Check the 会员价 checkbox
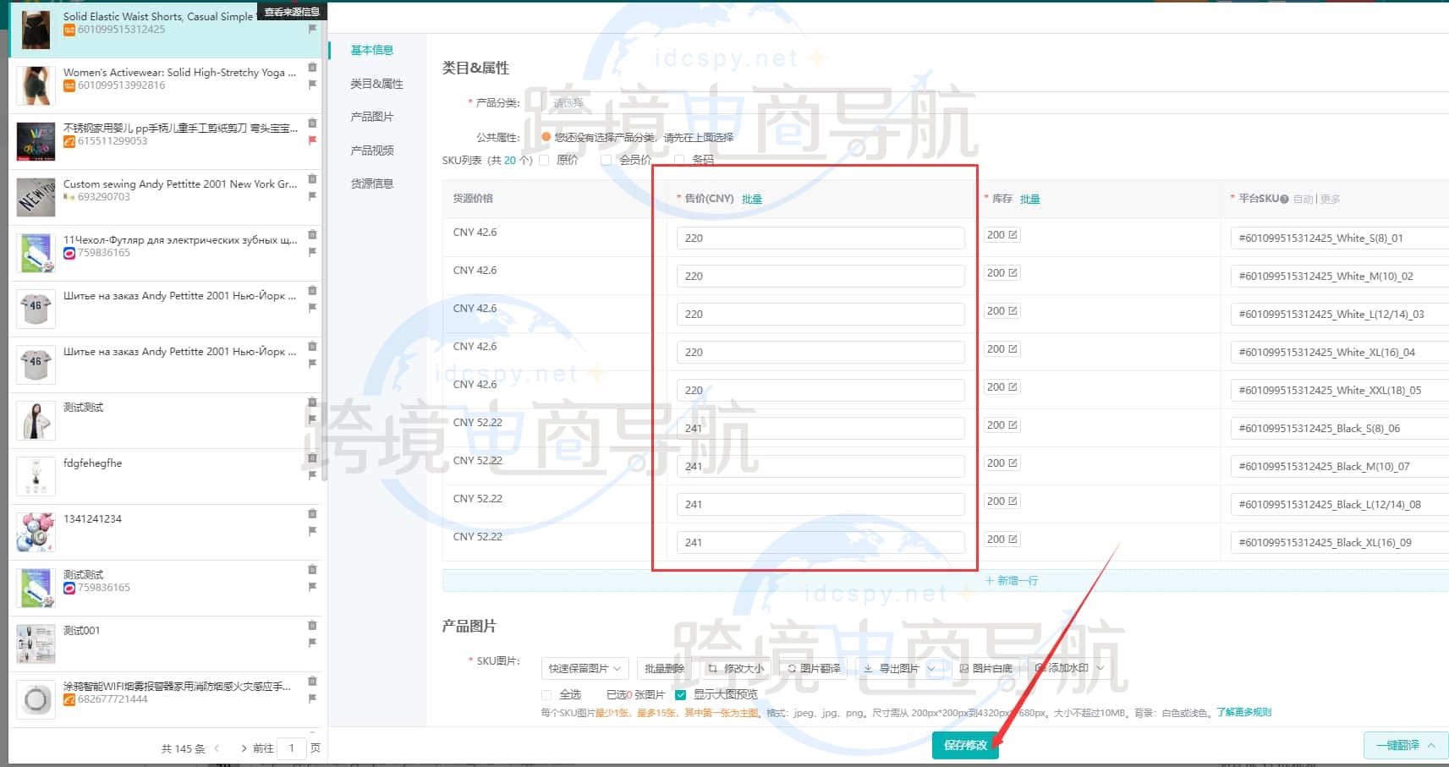 (606, 160)
